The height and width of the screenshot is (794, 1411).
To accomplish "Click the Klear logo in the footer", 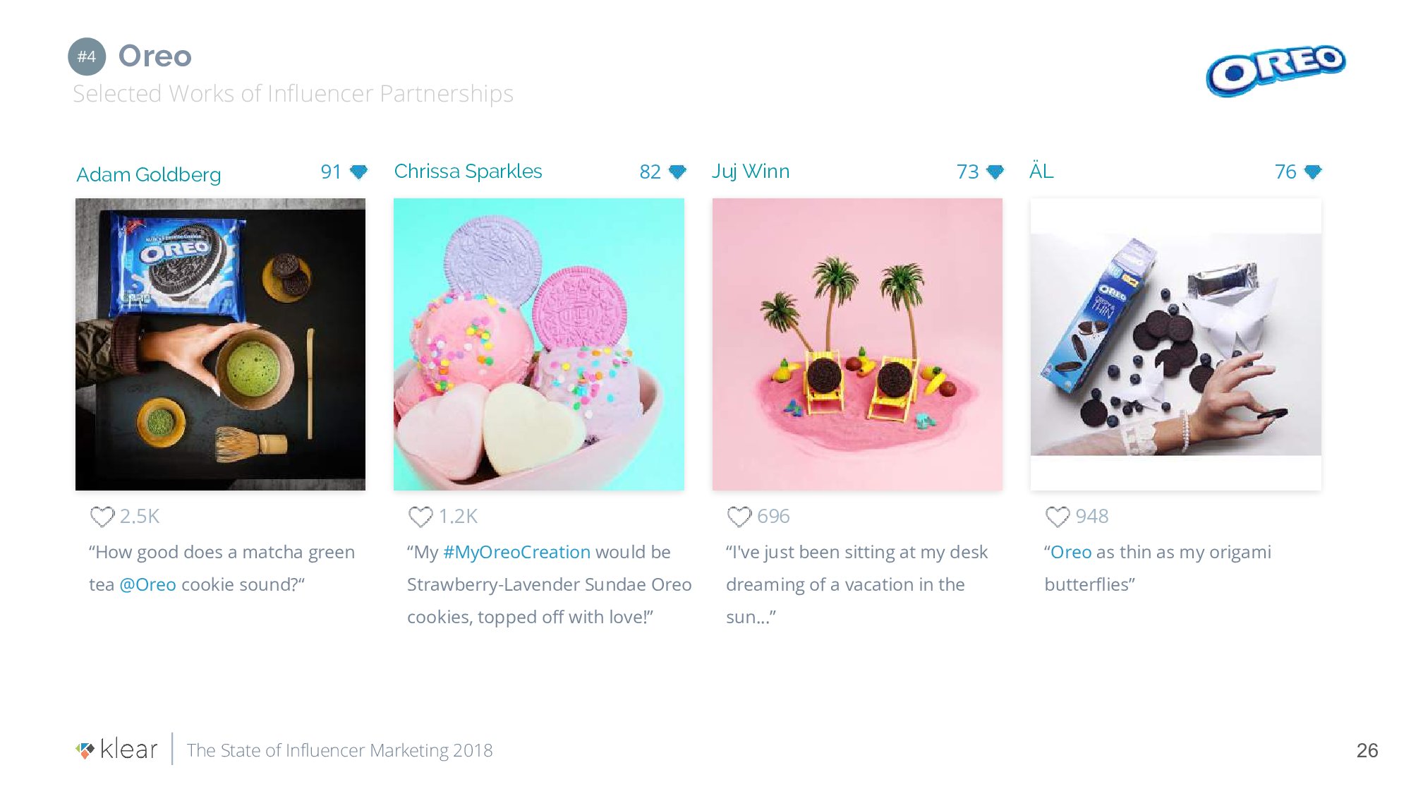I will tap(117, 750).
